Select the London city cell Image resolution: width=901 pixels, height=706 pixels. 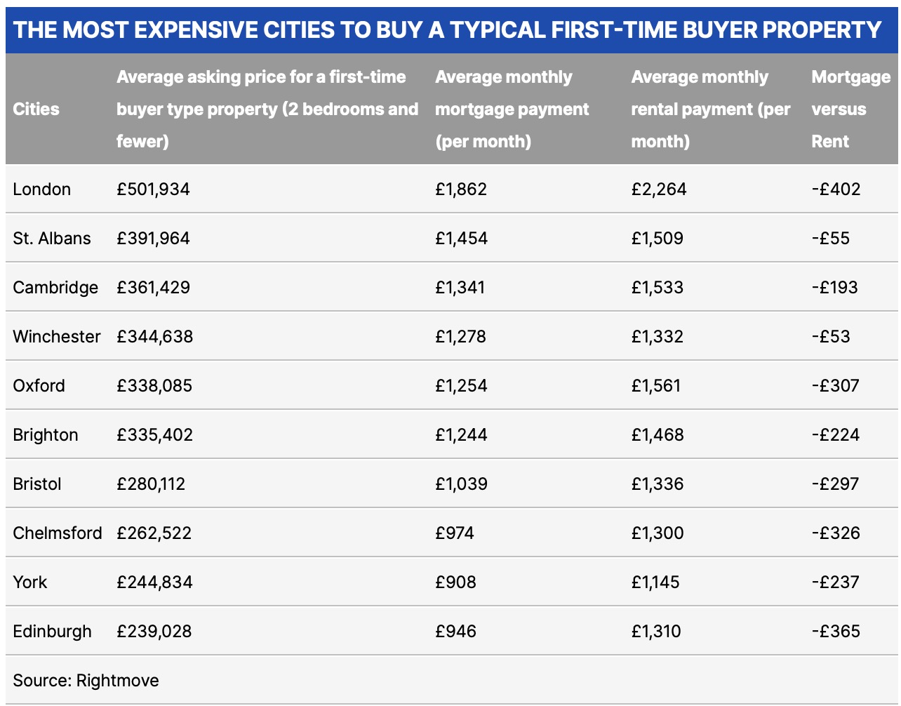(x=42, y=189)
